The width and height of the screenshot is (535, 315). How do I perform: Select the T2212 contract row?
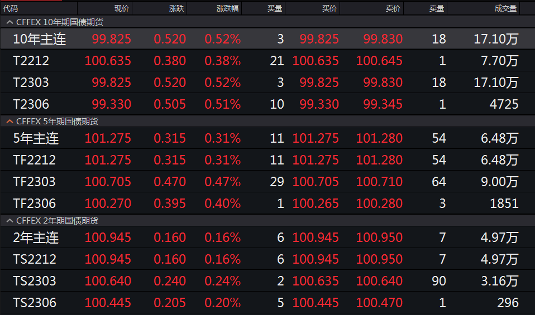[x=32, y=61]
